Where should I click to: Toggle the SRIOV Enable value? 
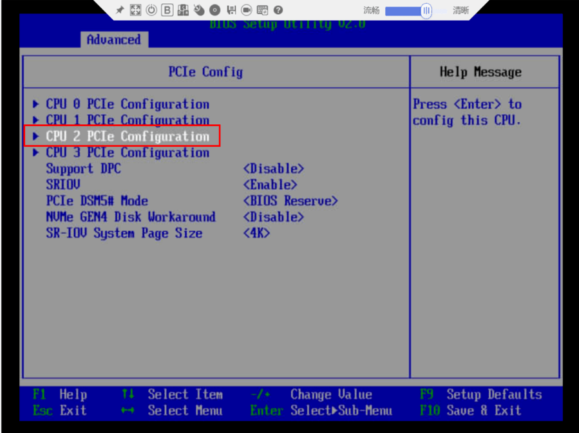pyautogui.click(x=271, y=185)
